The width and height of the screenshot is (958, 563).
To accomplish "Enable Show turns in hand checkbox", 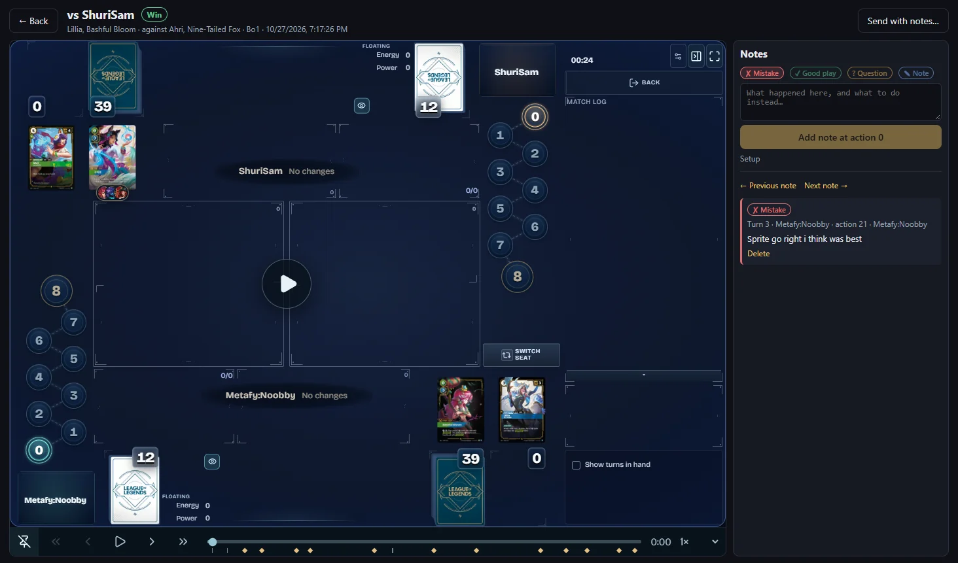I will tap(576, 465).
